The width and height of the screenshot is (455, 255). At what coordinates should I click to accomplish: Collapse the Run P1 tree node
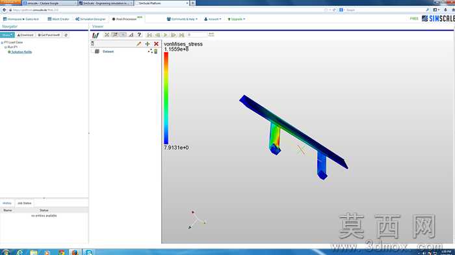pos(5,47)
